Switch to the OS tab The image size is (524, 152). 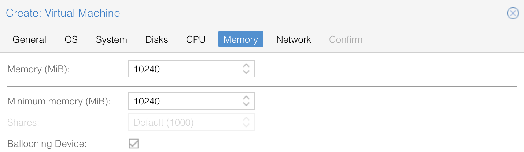(x=71, y=39)
